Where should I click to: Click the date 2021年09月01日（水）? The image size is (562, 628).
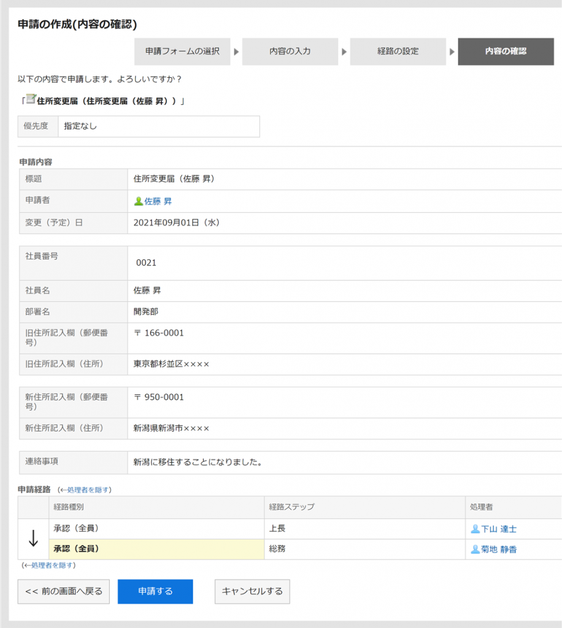pyautogui.click(x=177, y=223)
